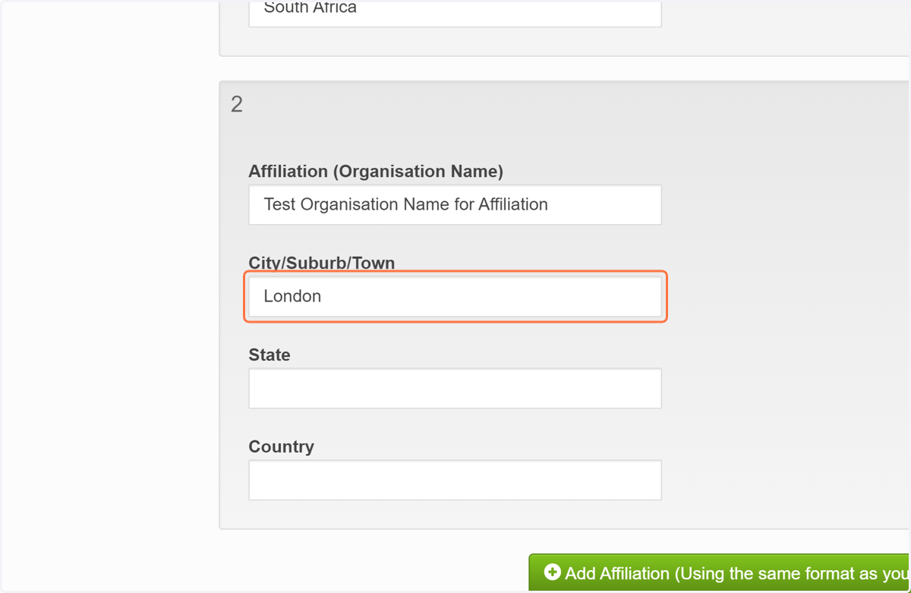This screenshot has width=911, height=593.
Task: Click the "State" label text
Action: 270,355
